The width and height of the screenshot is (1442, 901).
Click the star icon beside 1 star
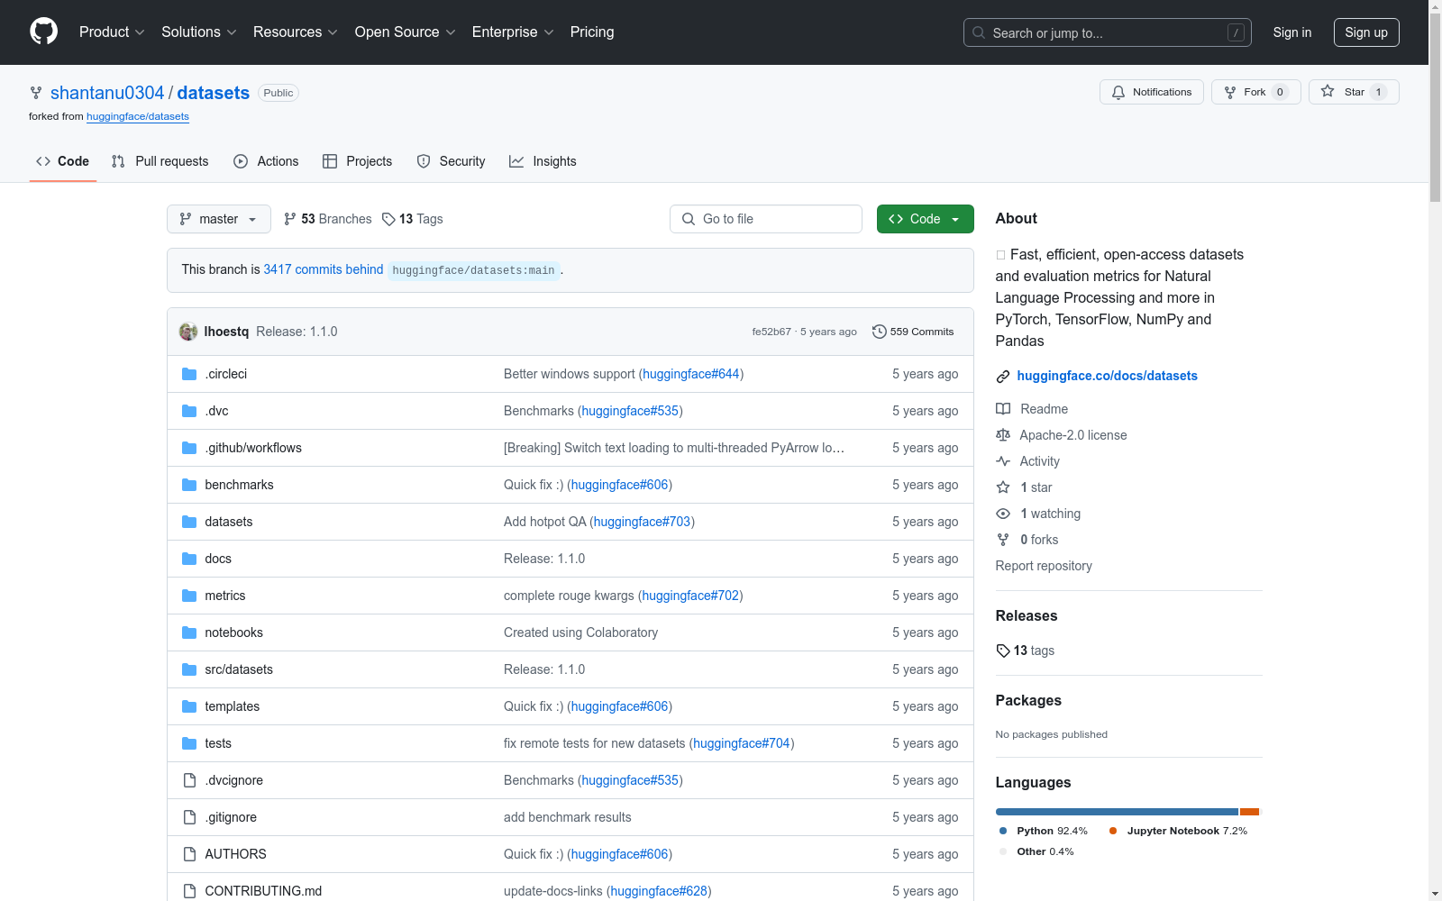1003,487
